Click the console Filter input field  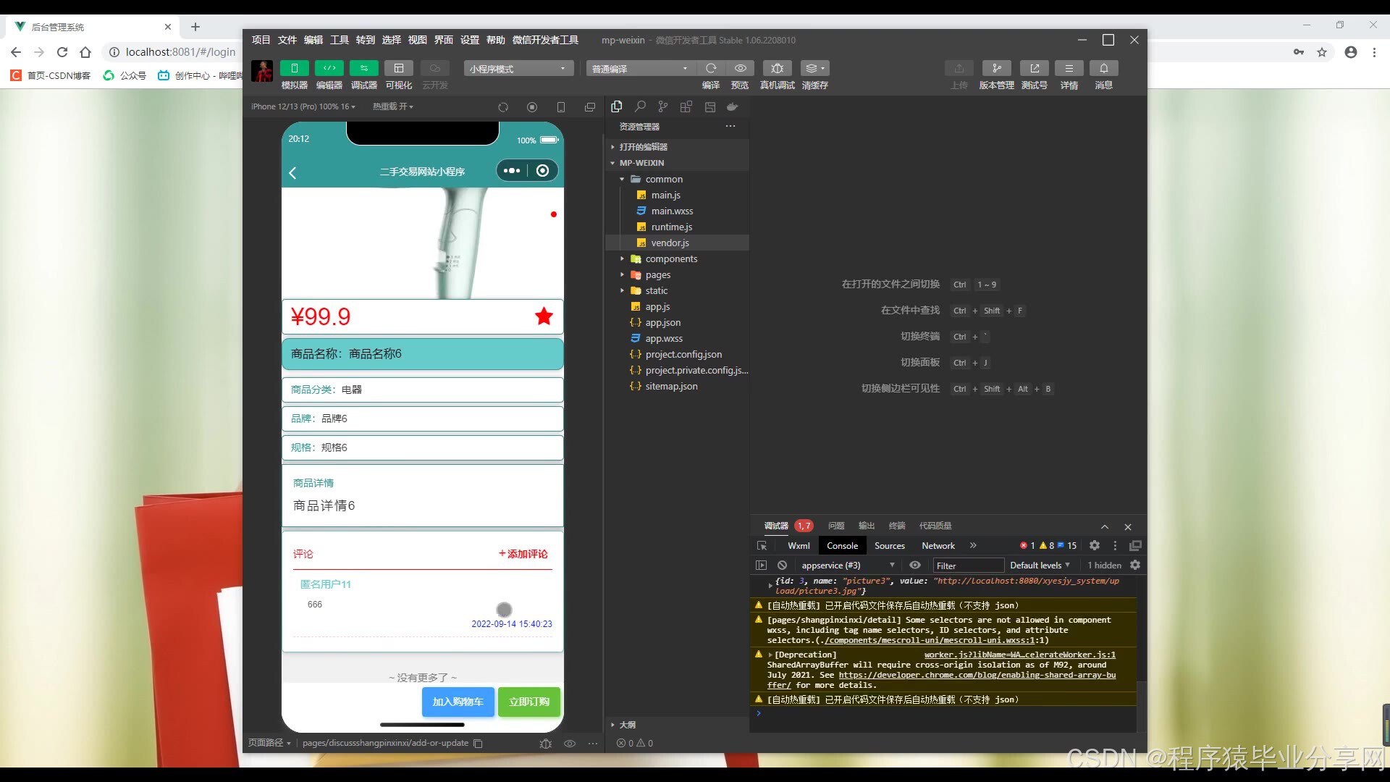967,566
